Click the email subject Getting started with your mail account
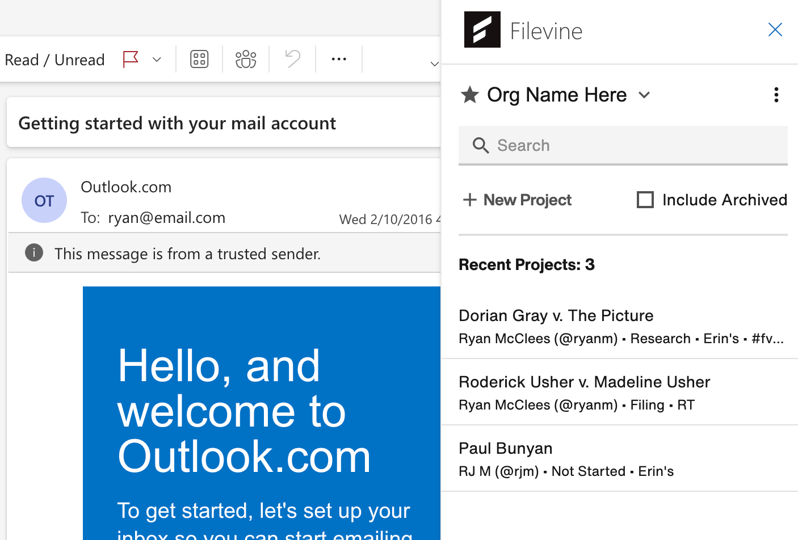 (177, 124)
